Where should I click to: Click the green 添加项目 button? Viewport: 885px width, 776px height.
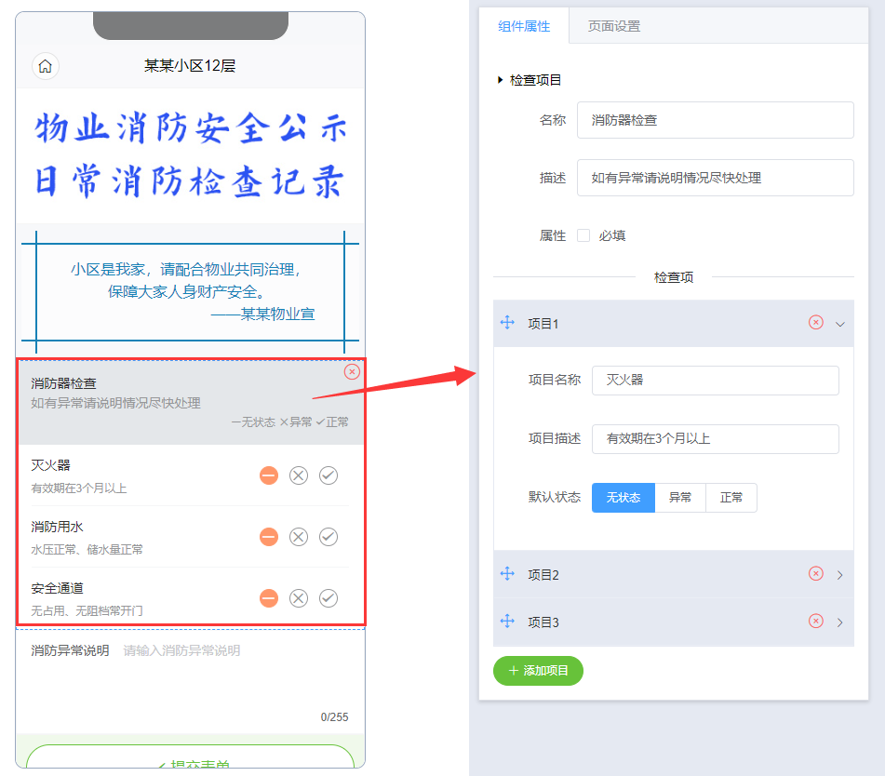point(538,671)
